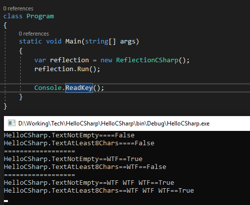The width and height of the screenshot is (250, 205).
Task: Click the 'static' keyword
Action: coord(30,41)
